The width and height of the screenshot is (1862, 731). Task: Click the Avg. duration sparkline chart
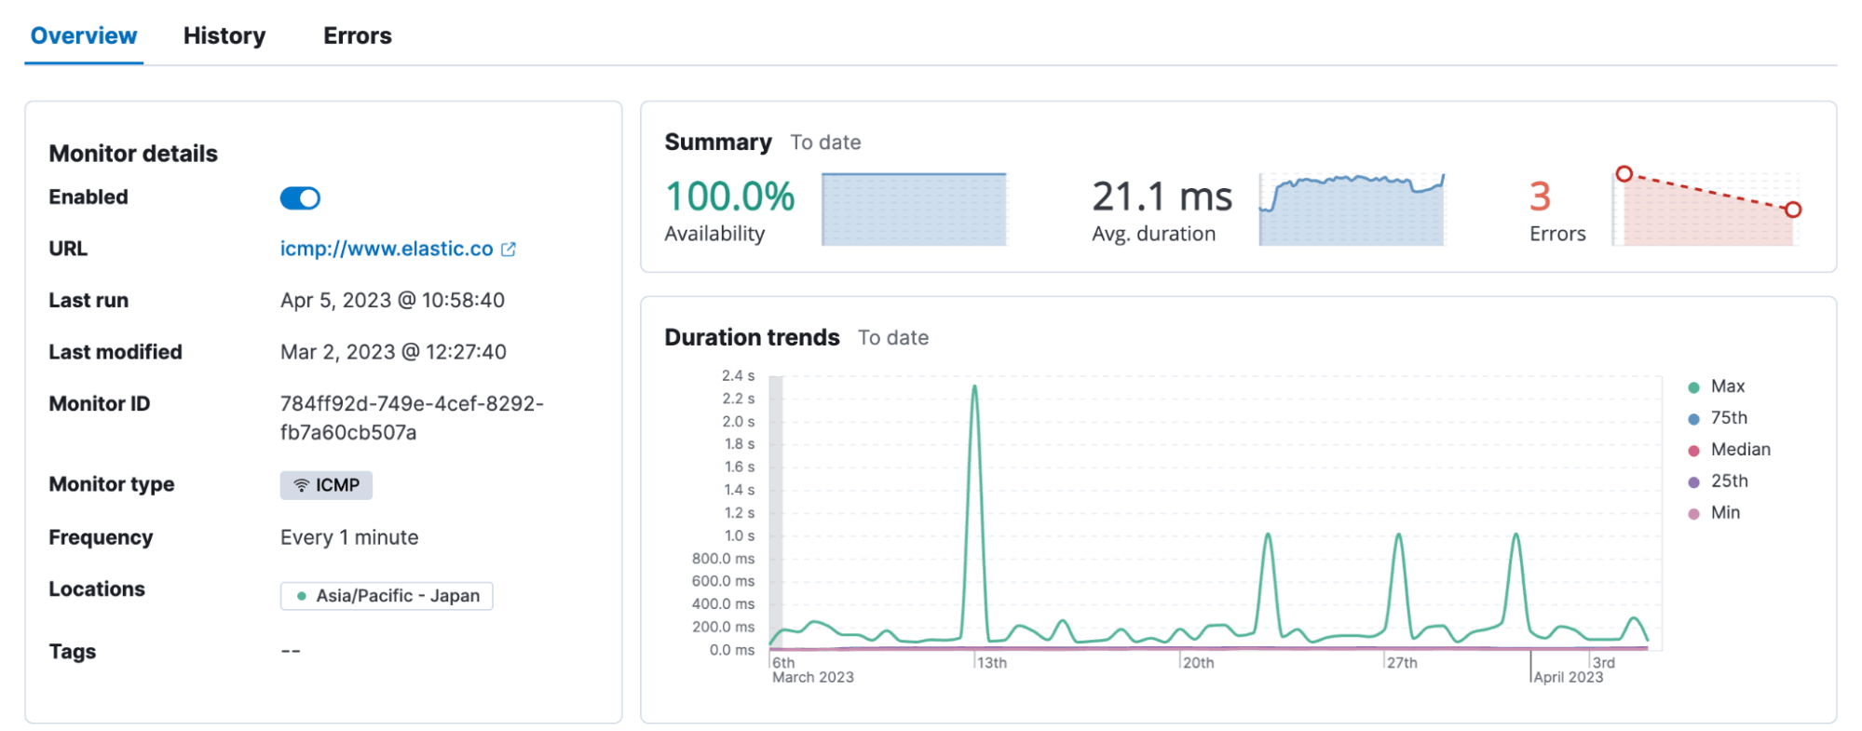pyautogui.click(x=1351, y=210)
